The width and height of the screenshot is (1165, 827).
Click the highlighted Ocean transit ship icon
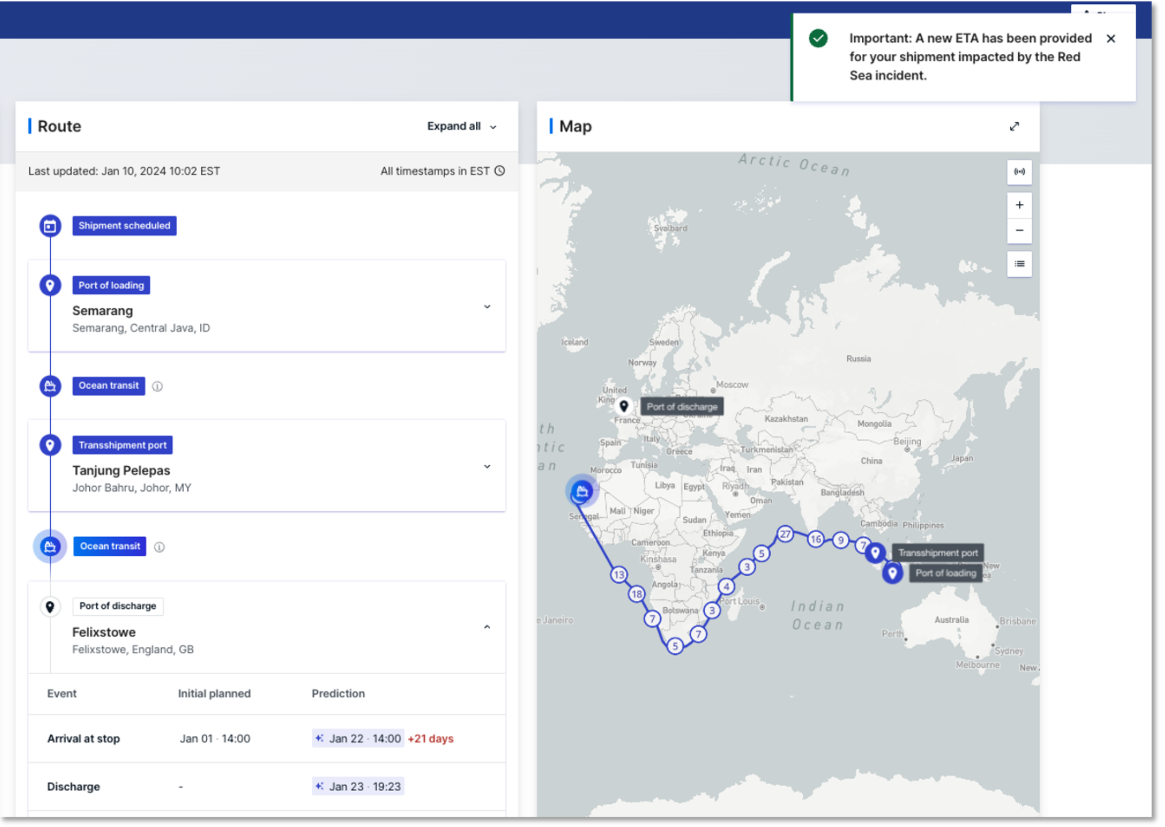click(x=50, y=547)
